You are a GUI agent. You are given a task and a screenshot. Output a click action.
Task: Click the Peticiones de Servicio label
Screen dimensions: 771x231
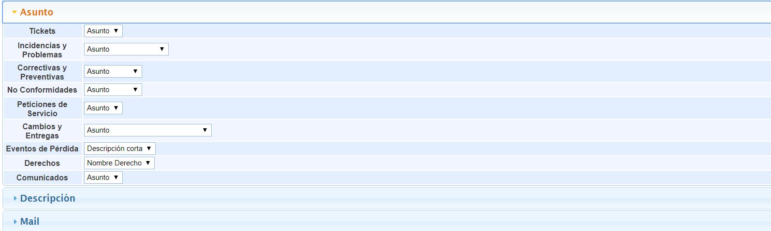(x=42, y=109)
